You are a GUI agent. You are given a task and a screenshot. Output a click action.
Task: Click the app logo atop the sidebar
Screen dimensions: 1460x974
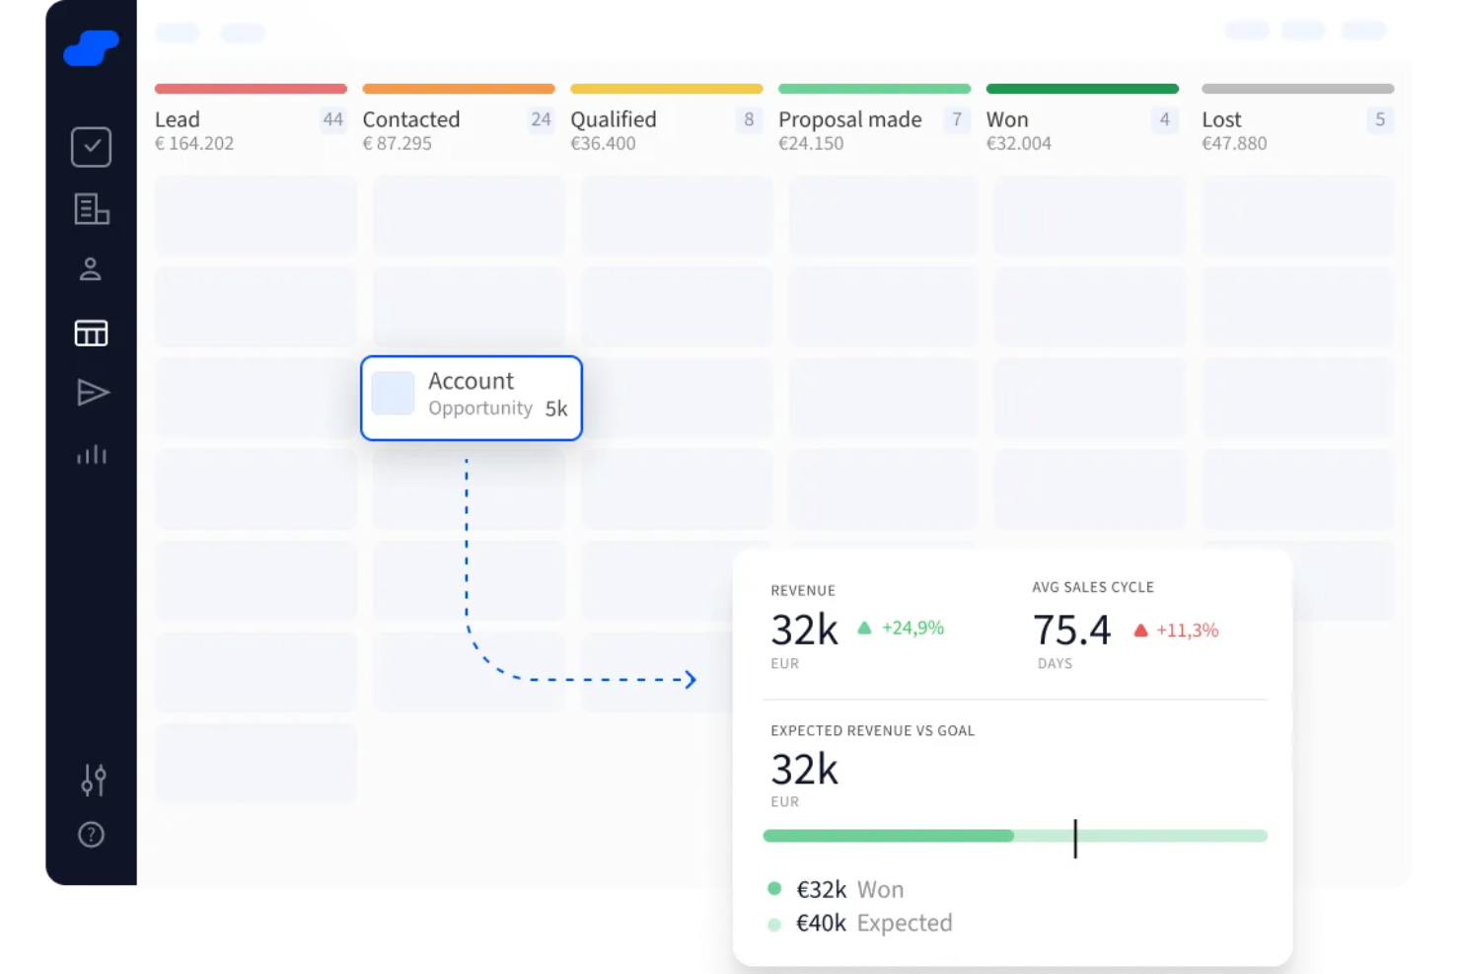[x=91, y=47]
